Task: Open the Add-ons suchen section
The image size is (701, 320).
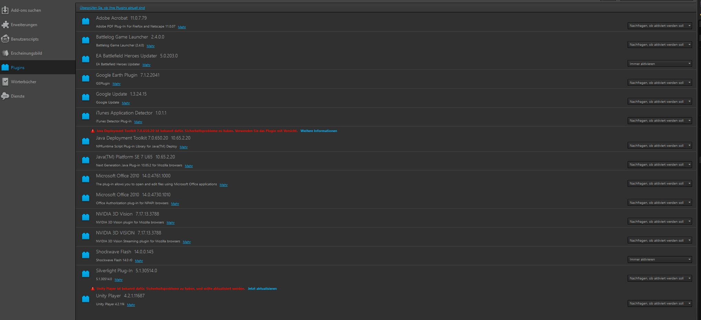Action: (x=38, y=10)
